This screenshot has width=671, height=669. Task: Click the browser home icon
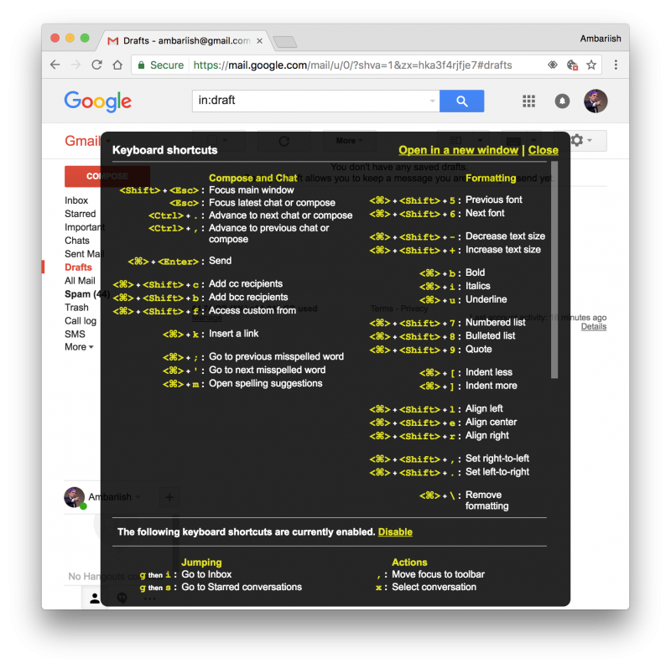118,65
